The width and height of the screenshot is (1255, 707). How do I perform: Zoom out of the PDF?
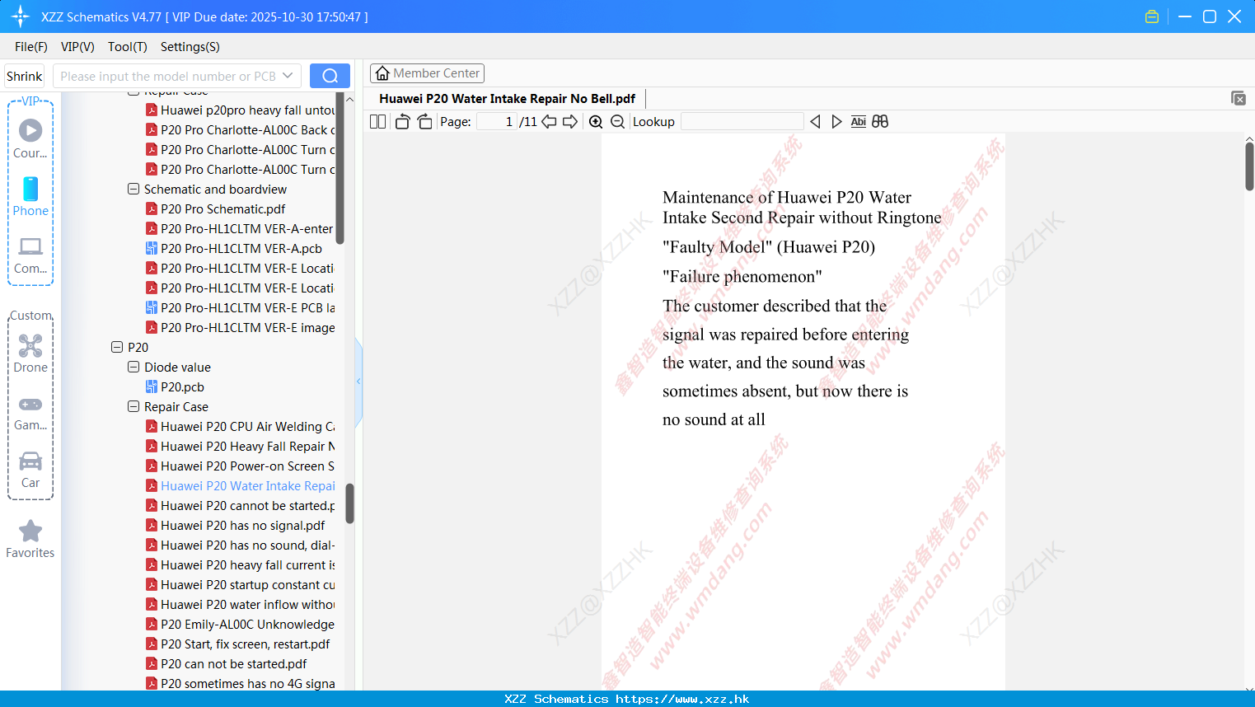[618, 122]
